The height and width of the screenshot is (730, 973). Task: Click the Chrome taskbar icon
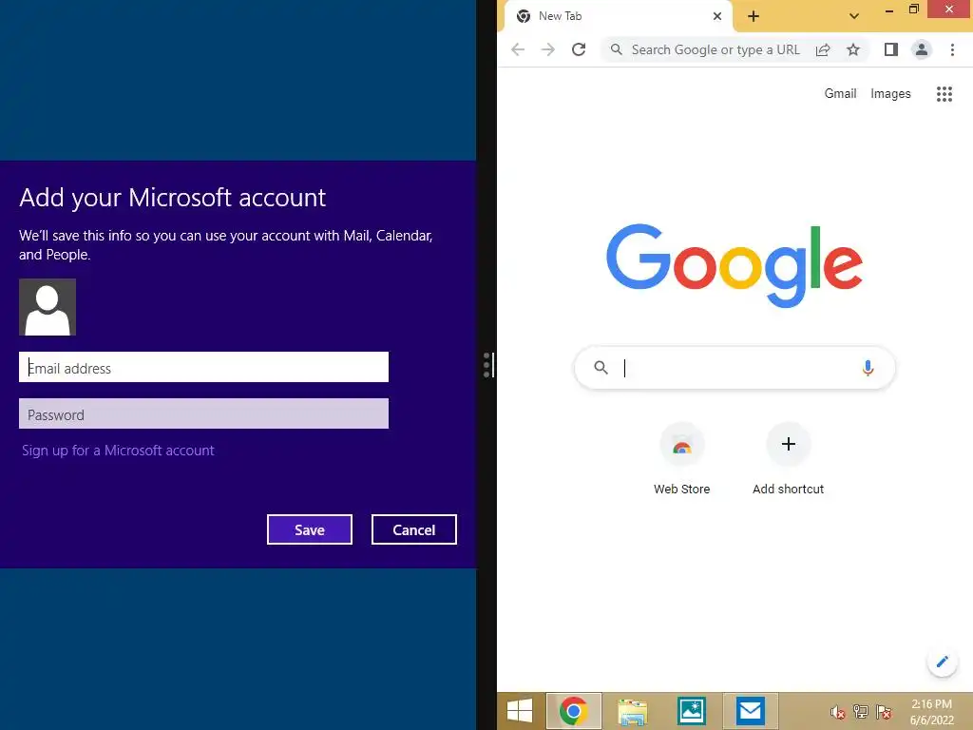pos(573,711)
